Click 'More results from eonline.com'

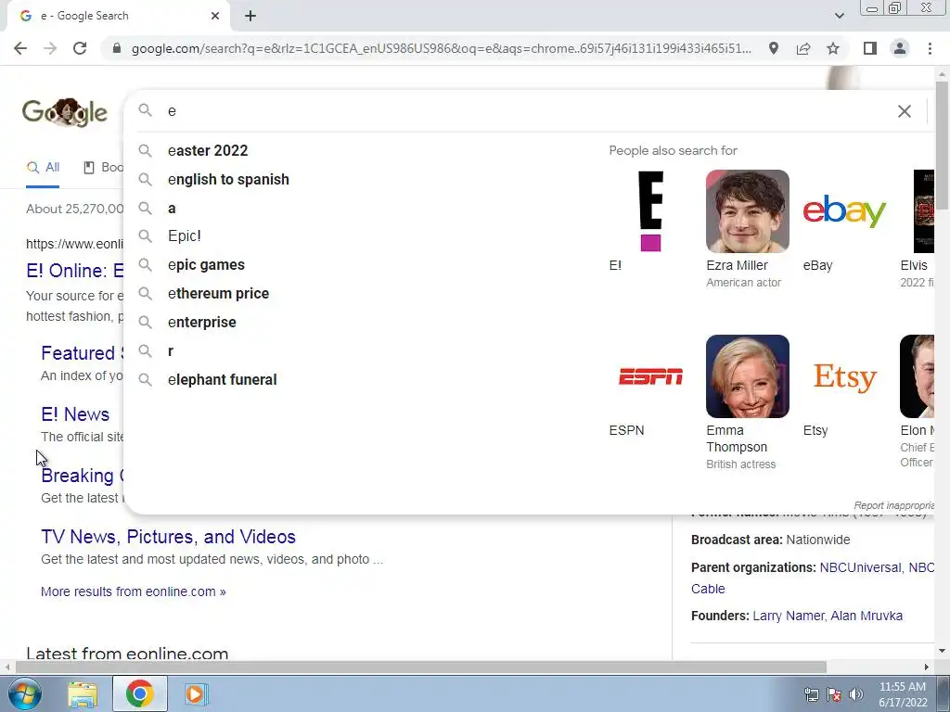tap(134, 591)
